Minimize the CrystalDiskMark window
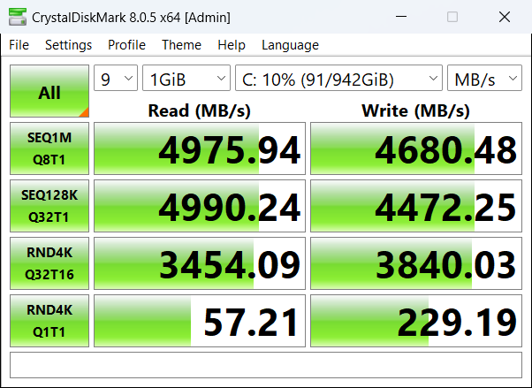Image resolution: width=532 pixels, height=388 pixels. coord(401,17)
